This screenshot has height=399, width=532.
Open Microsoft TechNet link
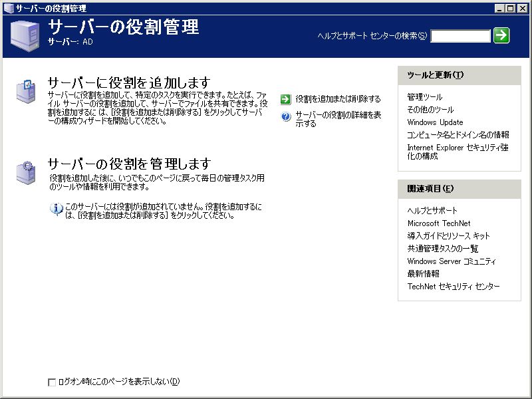439,223
